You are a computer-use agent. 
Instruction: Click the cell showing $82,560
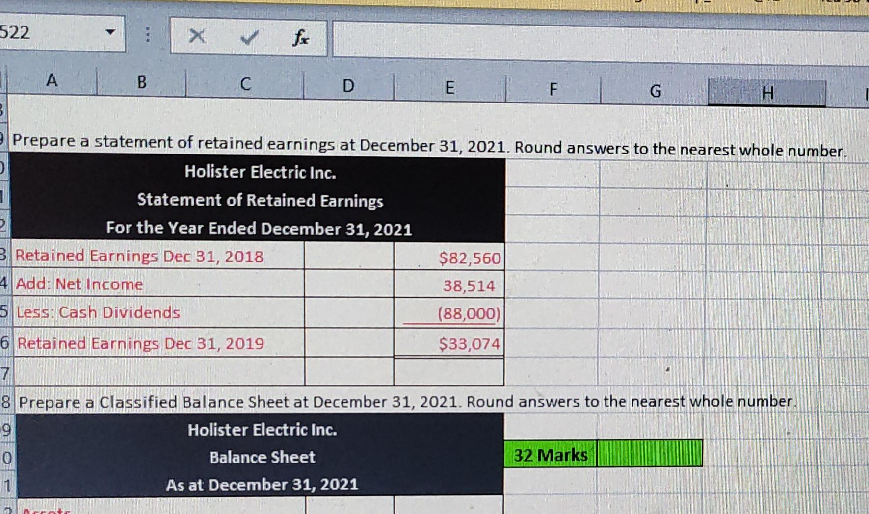tap(449, 257)
